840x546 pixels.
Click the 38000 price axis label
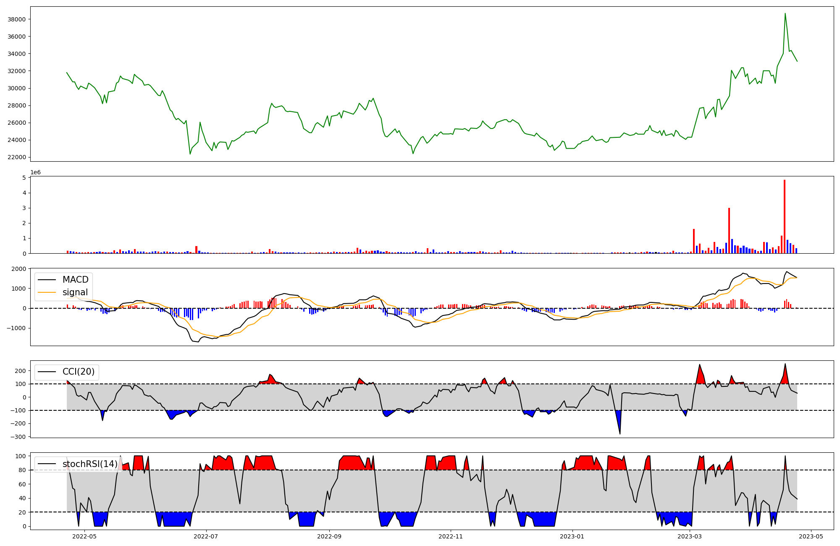(x=17, y=19)
